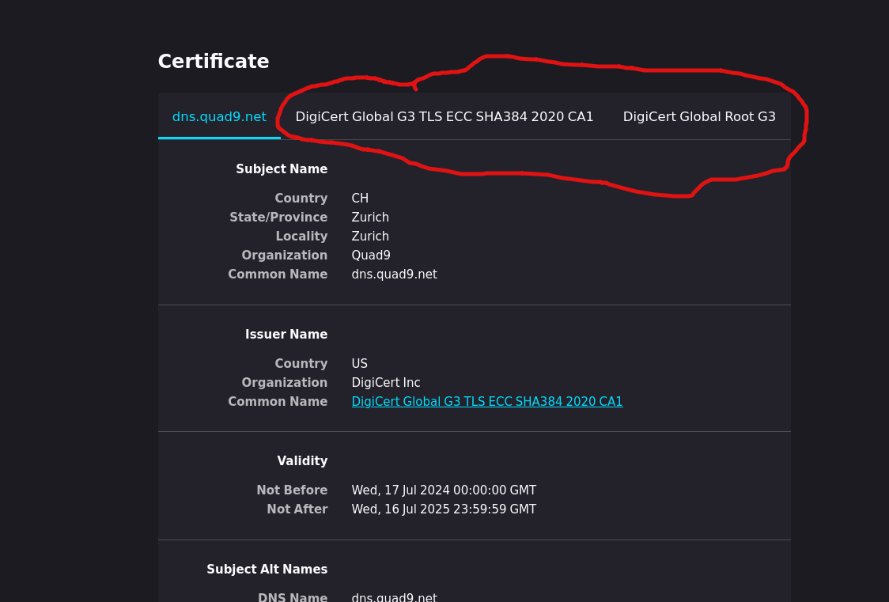Click the Certificate page heading

[214, 61]
